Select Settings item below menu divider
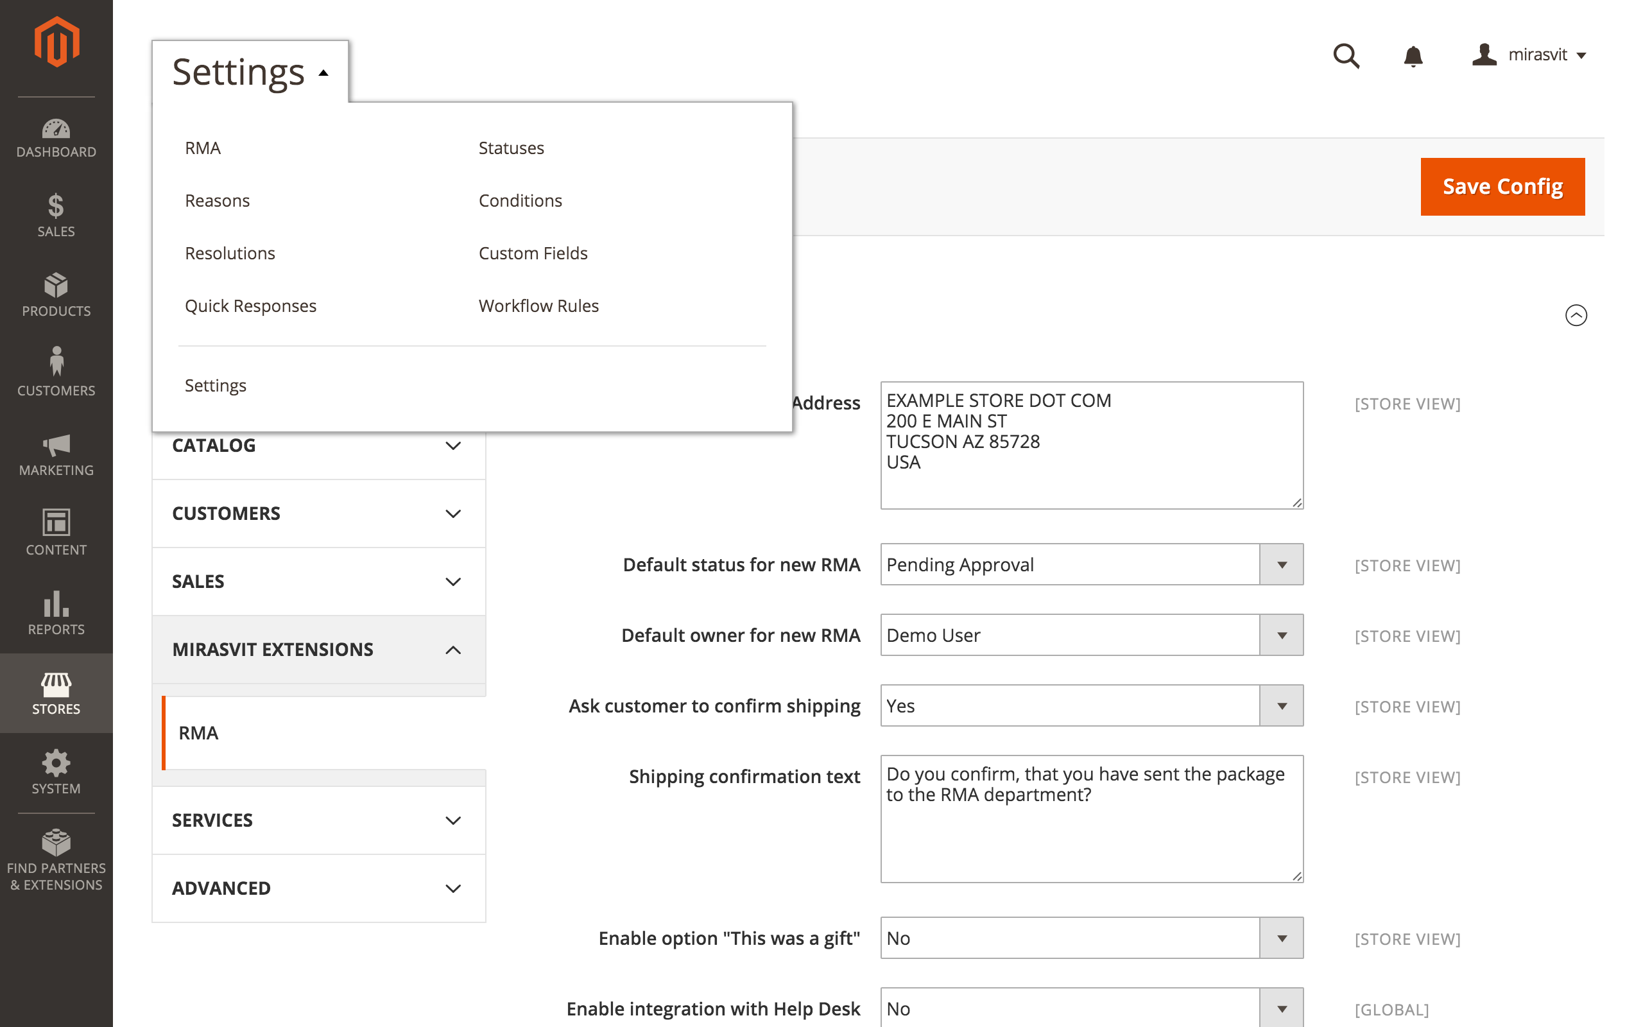This screenshot has height=1027, width=1643. (215, 386)
